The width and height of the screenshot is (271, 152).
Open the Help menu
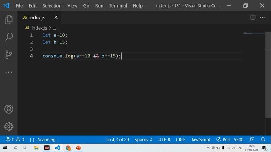138,5
